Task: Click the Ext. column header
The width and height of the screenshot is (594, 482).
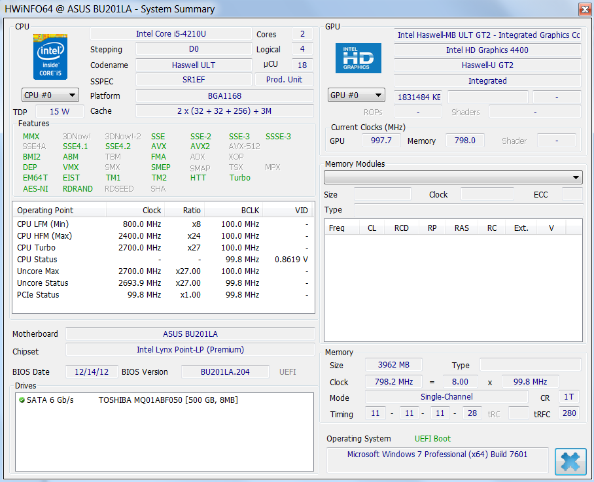Action: coord(521,228)
